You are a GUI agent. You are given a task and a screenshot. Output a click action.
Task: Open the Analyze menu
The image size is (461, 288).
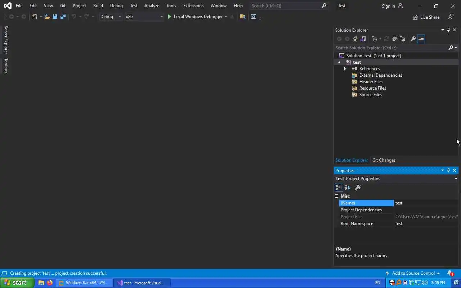click(x=152, y=6)
